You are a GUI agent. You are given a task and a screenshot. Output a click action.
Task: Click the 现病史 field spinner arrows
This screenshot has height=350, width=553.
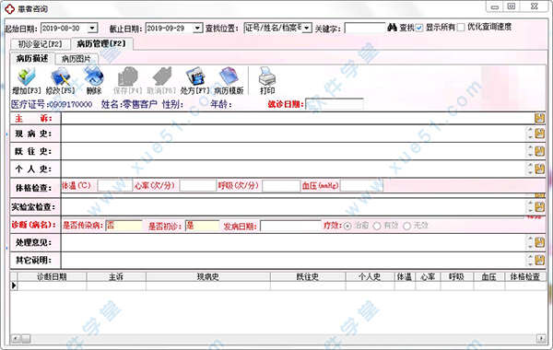tap(530, 134)
